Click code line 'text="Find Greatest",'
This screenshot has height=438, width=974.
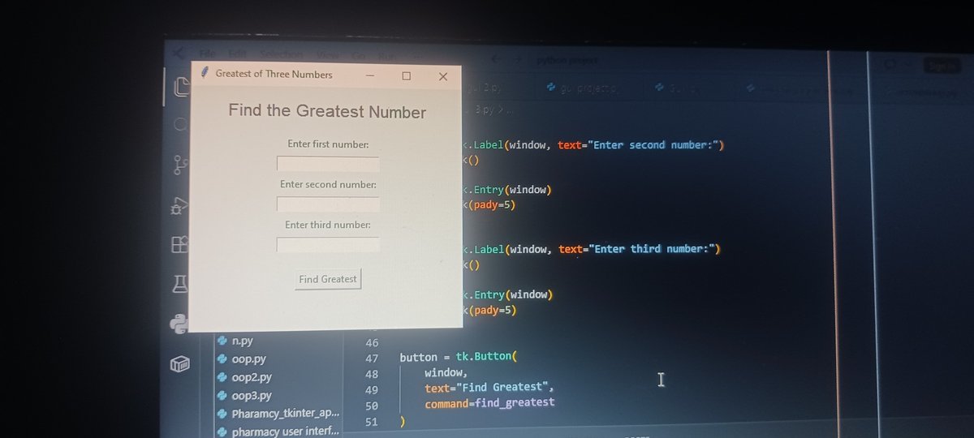(489, 388)
